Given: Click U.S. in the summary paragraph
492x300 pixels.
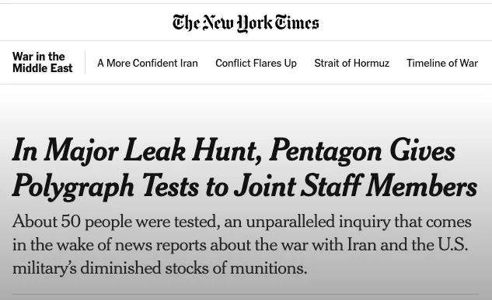Looking at the screenshot, I should point(453,244).
